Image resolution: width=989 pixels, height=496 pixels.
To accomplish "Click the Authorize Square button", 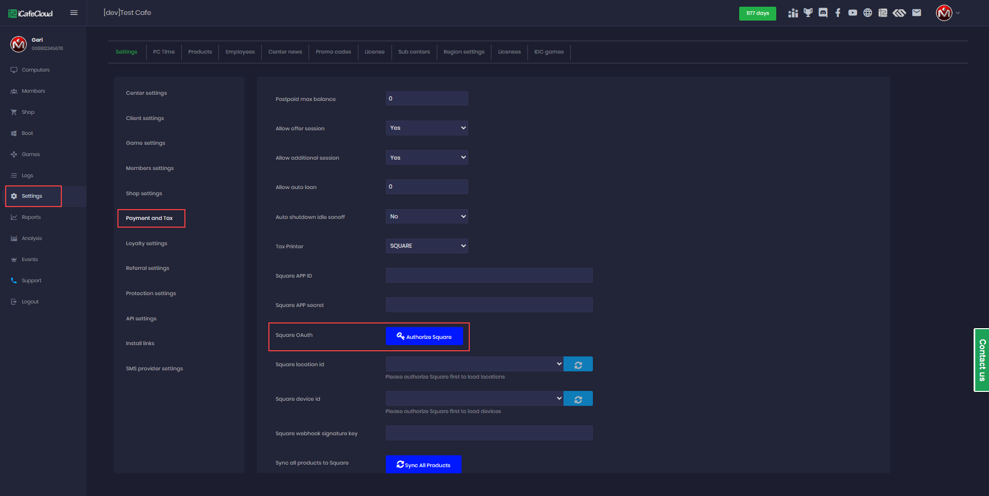I will [x=424, y=337].
